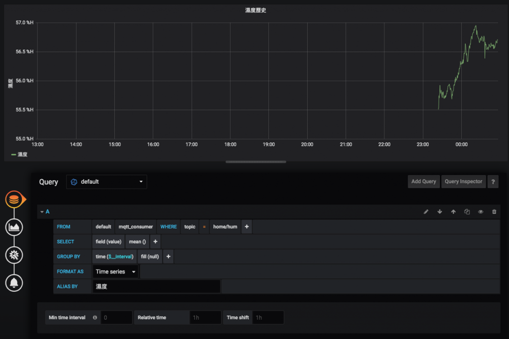Click the green 濕度 legend color swatch
509x339 pixels.
(x=13, y=154)
